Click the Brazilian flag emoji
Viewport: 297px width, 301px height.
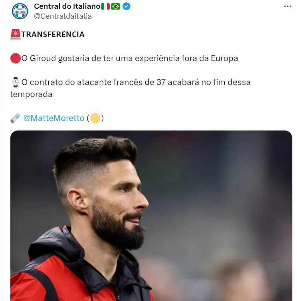pyautogui.click(x=116, y=6)
